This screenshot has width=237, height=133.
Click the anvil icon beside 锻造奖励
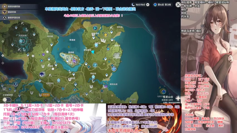tap(5, 12)
